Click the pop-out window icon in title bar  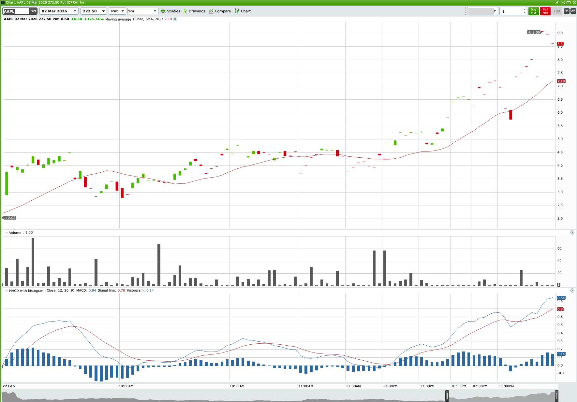coord(563,2)
